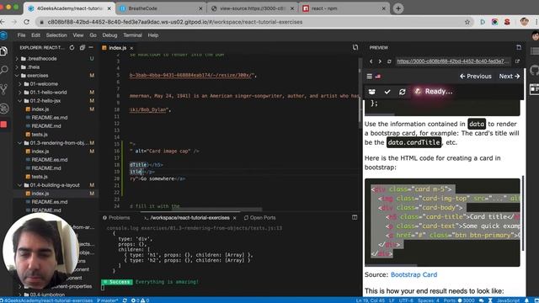Open the File menu
539x303 pixels.
click(x=21, y=35)
